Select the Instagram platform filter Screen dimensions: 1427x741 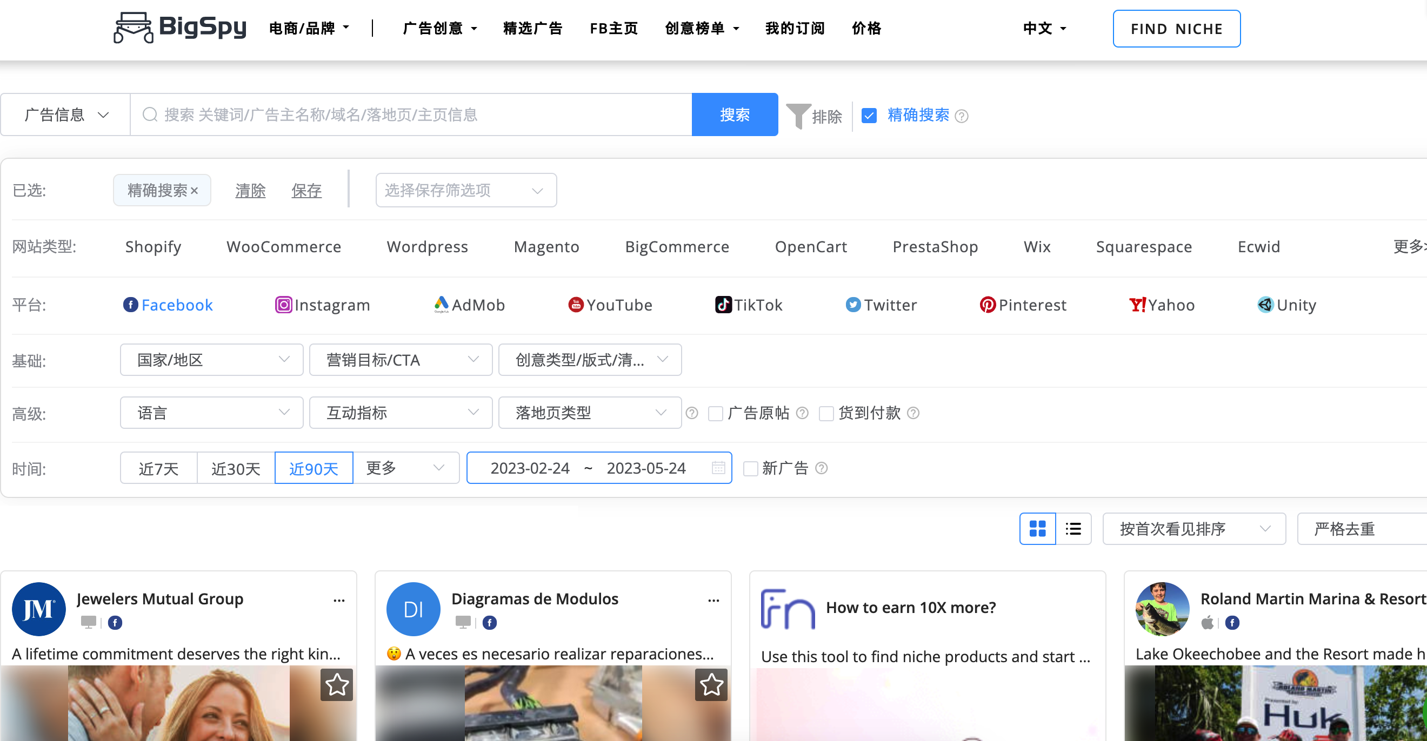pos(322,305)
